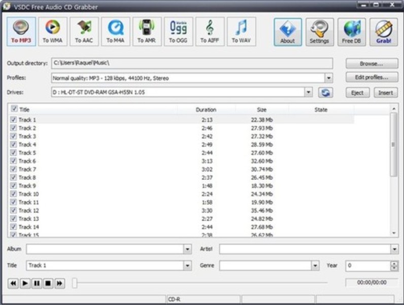Expand the Genre dropdown

tap(315, 265)
